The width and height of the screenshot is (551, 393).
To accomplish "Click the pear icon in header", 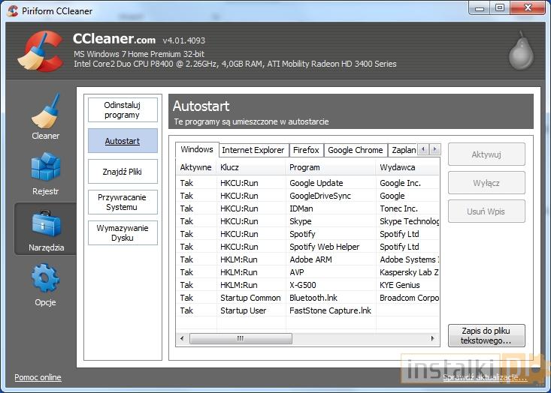I will [x=522, y=50].
